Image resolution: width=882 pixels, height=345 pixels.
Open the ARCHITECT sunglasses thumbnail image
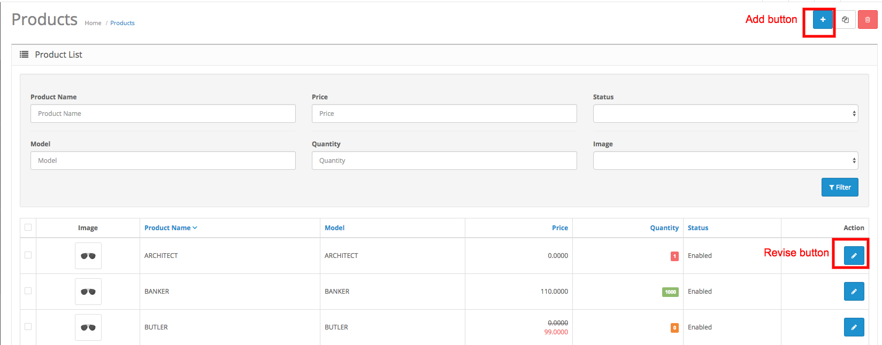click(88, 256)
